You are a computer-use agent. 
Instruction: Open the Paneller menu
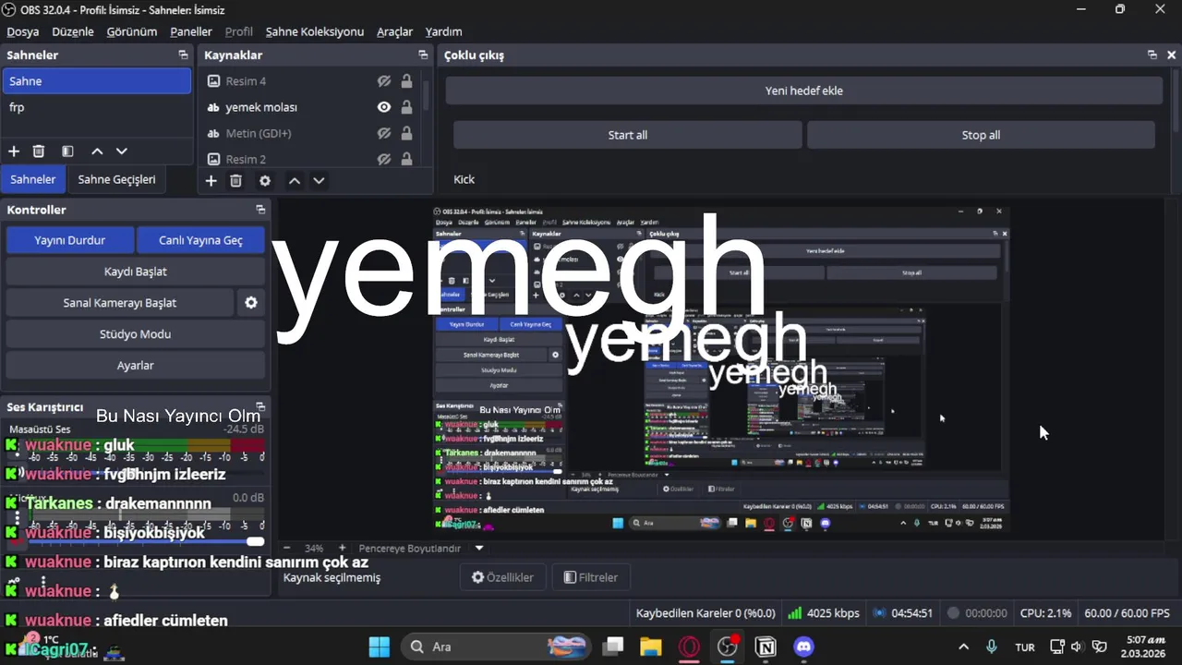click(x=191, y=31)
